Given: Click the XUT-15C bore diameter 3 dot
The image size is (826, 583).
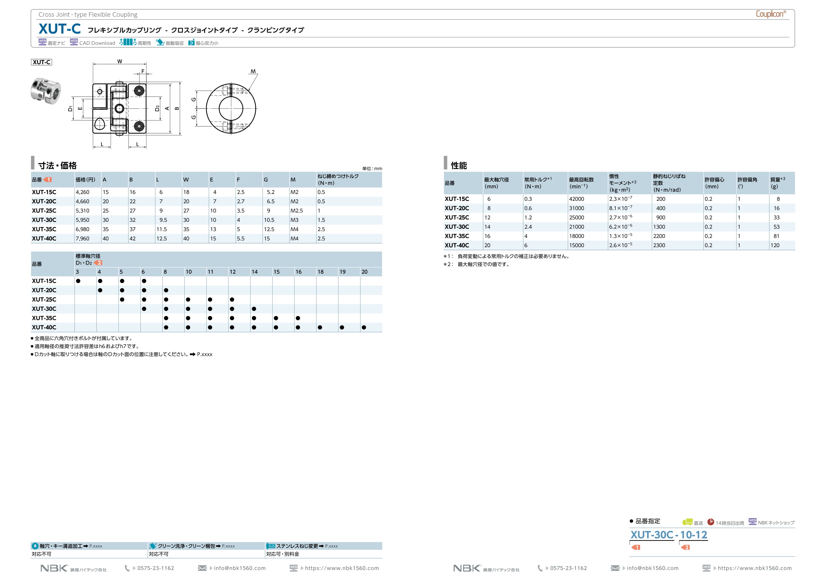Looking at the screenshot, I should click(78, 281).
